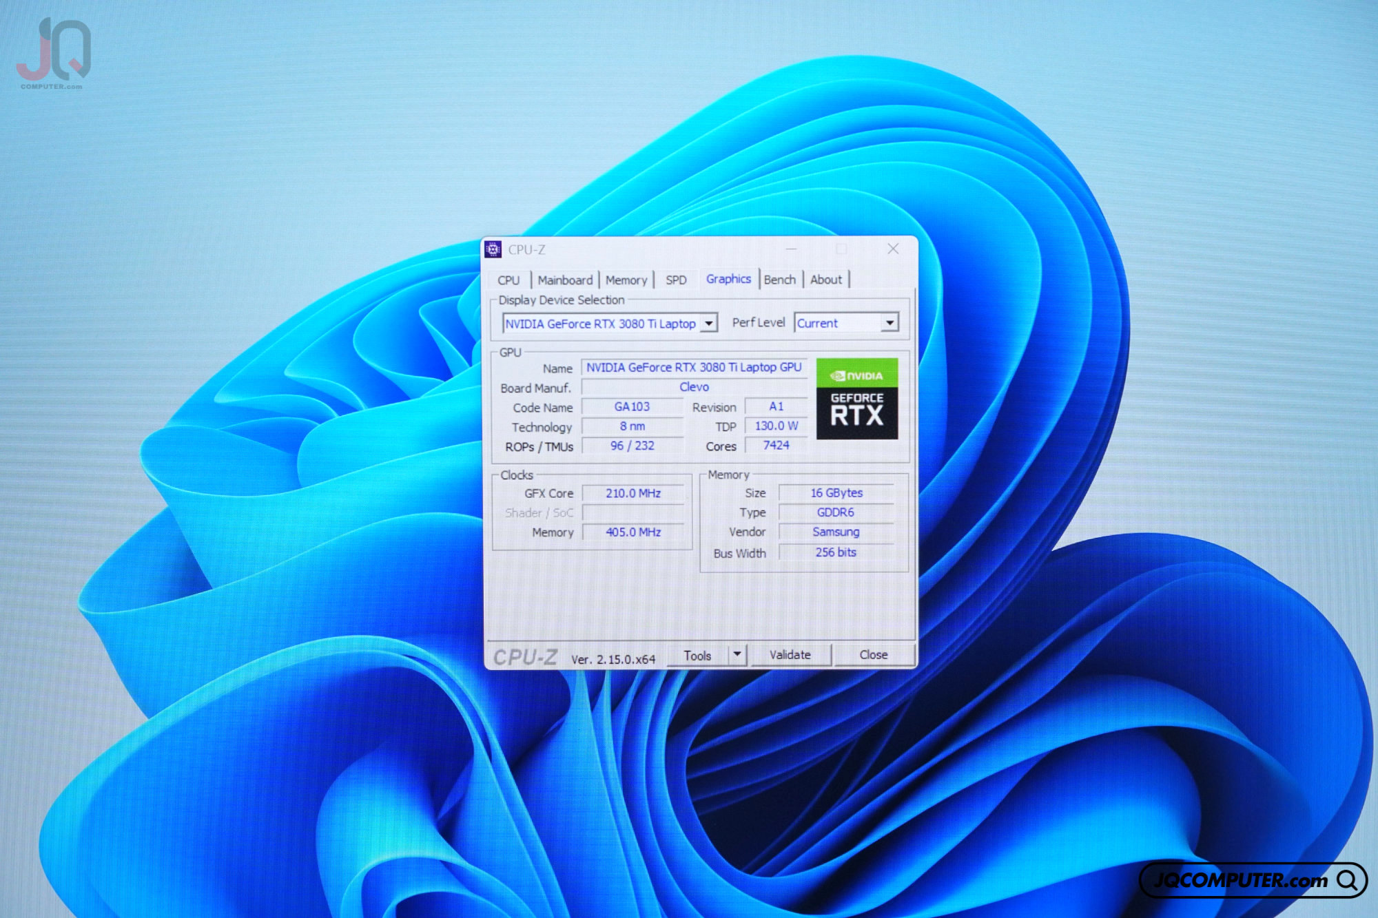Click the version text Ver. 2.15.0.x64
1378x918 pixels.
tap(613, 659)
